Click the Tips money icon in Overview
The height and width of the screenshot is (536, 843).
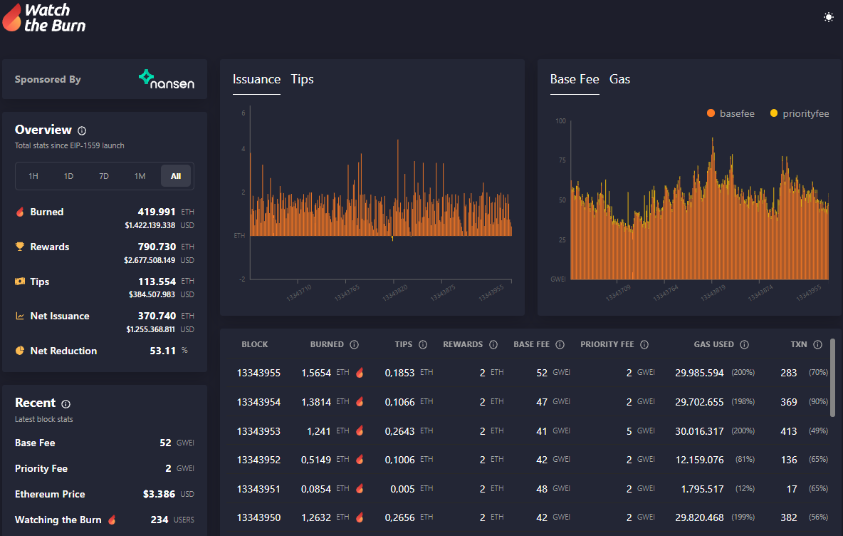click(x=20, y=282)
